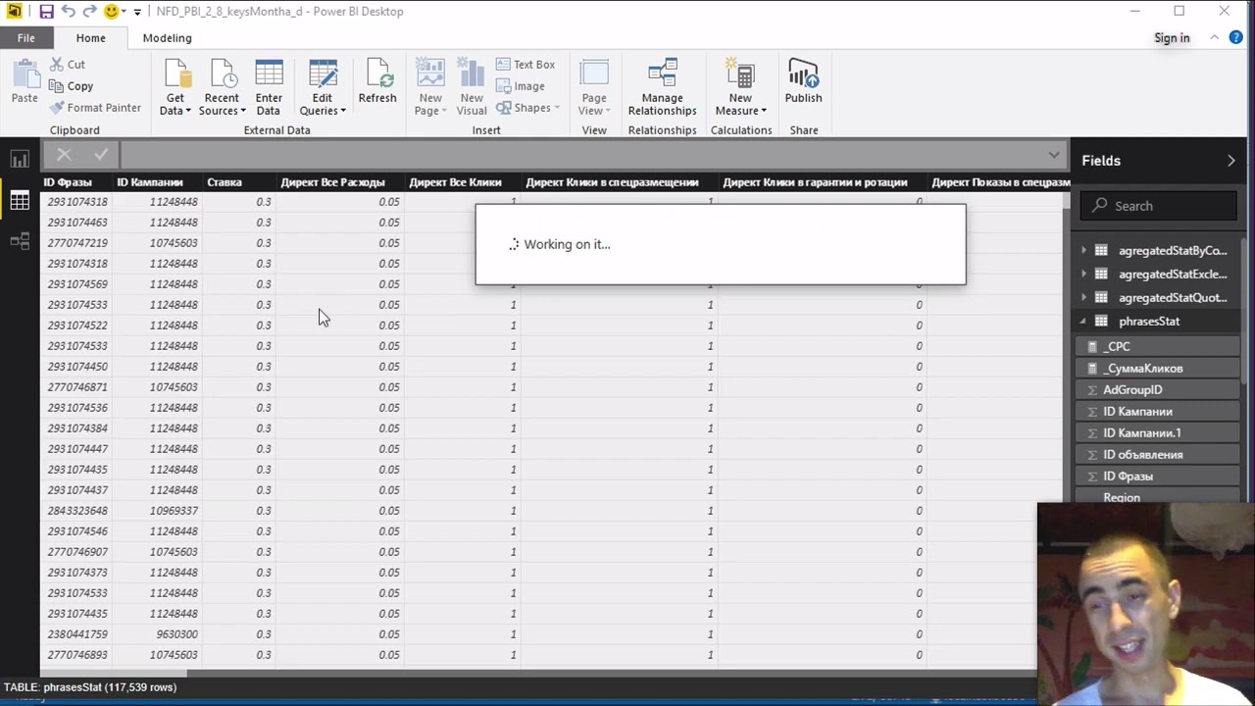This screenshot has width=1255, height=706.
Task: Expand the formula bar chevron
Action: (x=1053, y=155)
